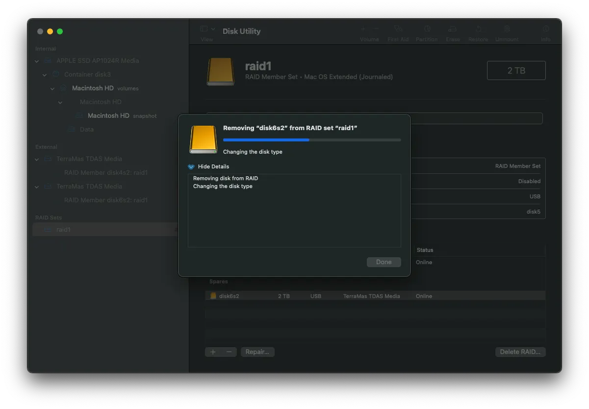Collapse the Hide Details disclosure
The height and width of the screenshot is (409, 589).
(191, 166)
